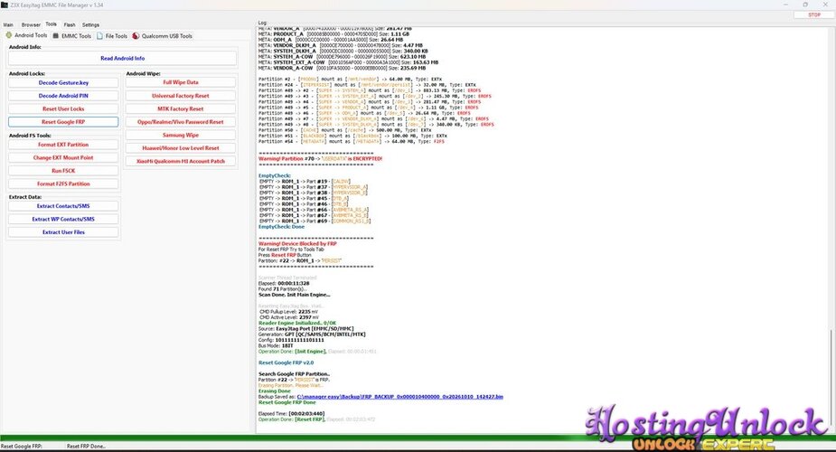836x452 pixels.
Task: Open the EMMC Tools sub-tab
Action: point(72,36)
